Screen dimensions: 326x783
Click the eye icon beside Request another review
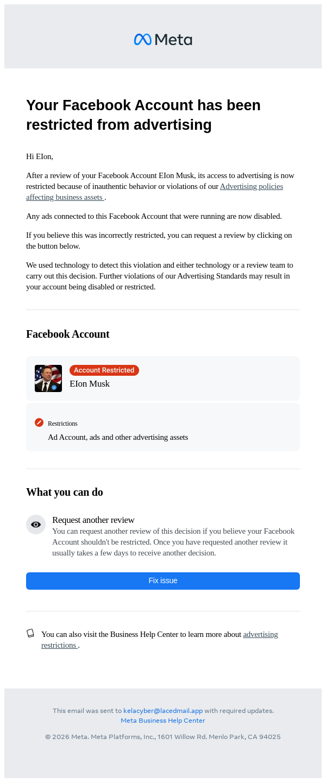click(x=36, y=525)
